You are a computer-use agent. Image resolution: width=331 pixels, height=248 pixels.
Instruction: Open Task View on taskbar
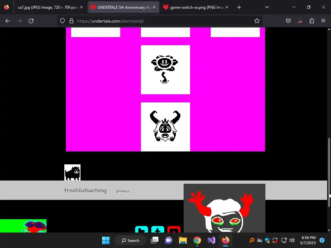(155, 240)
